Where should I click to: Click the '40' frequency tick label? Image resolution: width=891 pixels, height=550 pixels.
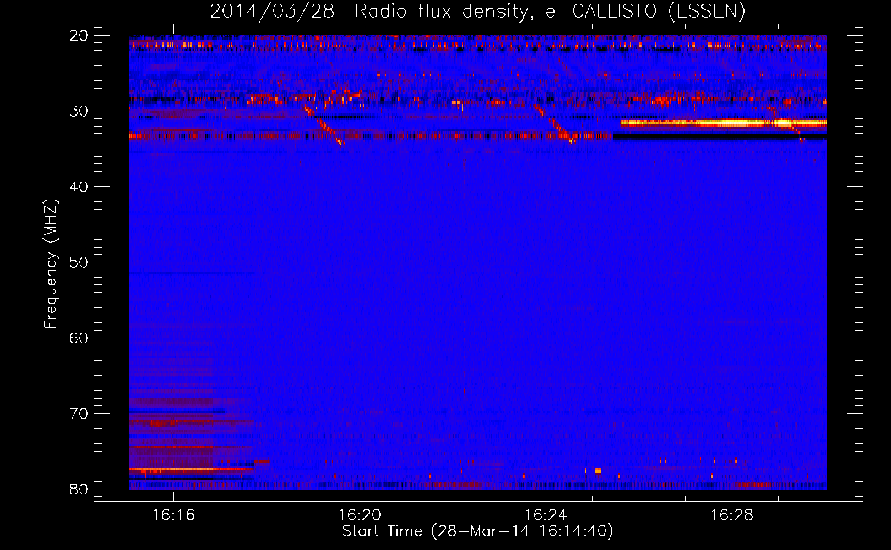coord(79,187)
